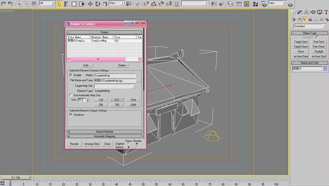329x186 pixels.
Task: Click the Unwrap Only button
Action: tap(91, 144)
